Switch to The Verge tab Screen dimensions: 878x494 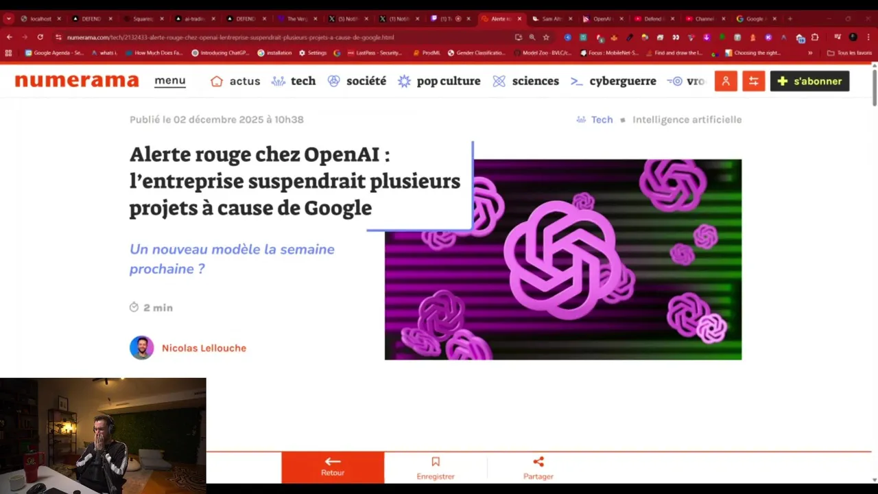[297, 19]
